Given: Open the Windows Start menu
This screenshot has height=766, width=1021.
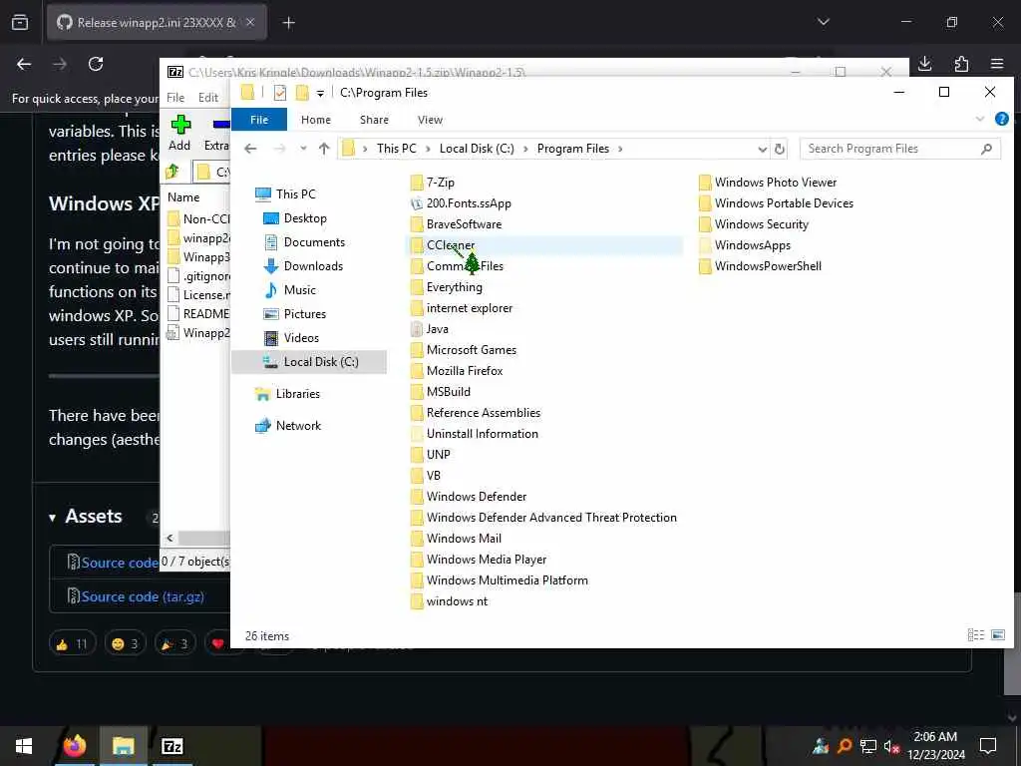Looking at the screenshot, I should pos(24,746).
